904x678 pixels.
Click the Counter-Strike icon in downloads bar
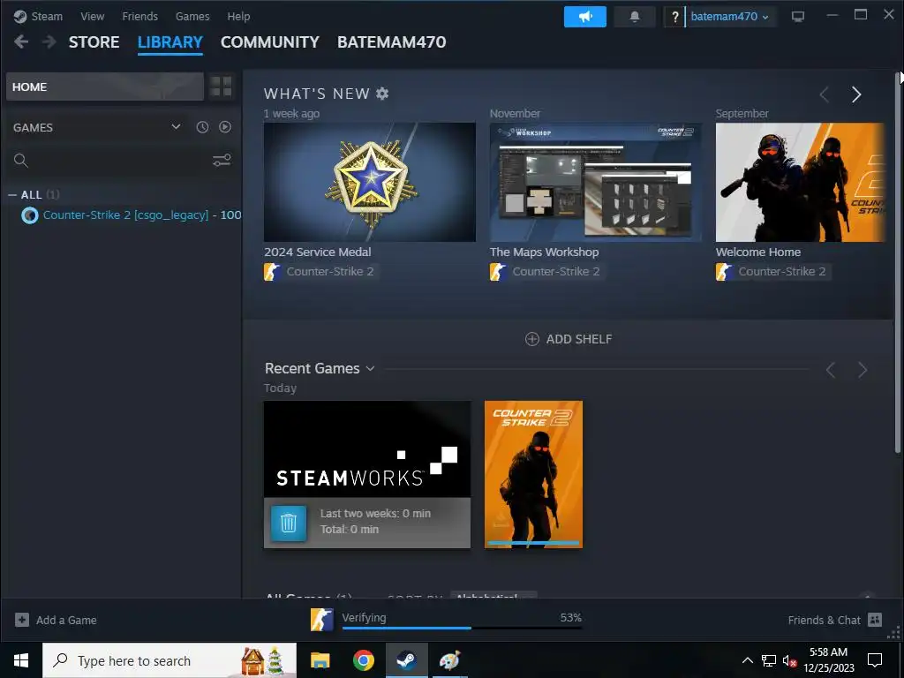(321, 620)
